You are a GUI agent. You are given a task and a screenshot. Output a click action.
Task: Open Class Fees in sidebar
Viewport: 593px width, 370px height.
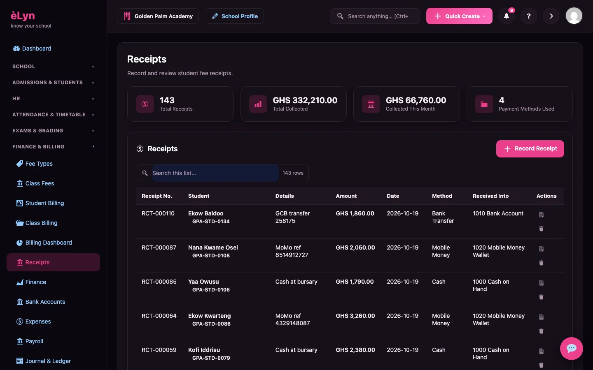coord(53,183)
